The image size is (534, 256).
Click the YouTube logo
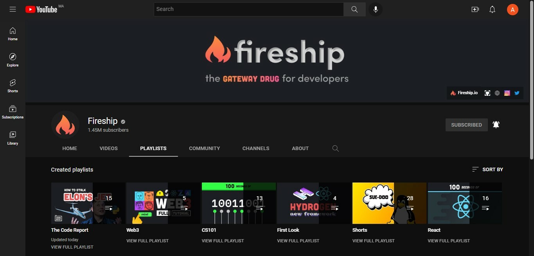coord(41,9)
